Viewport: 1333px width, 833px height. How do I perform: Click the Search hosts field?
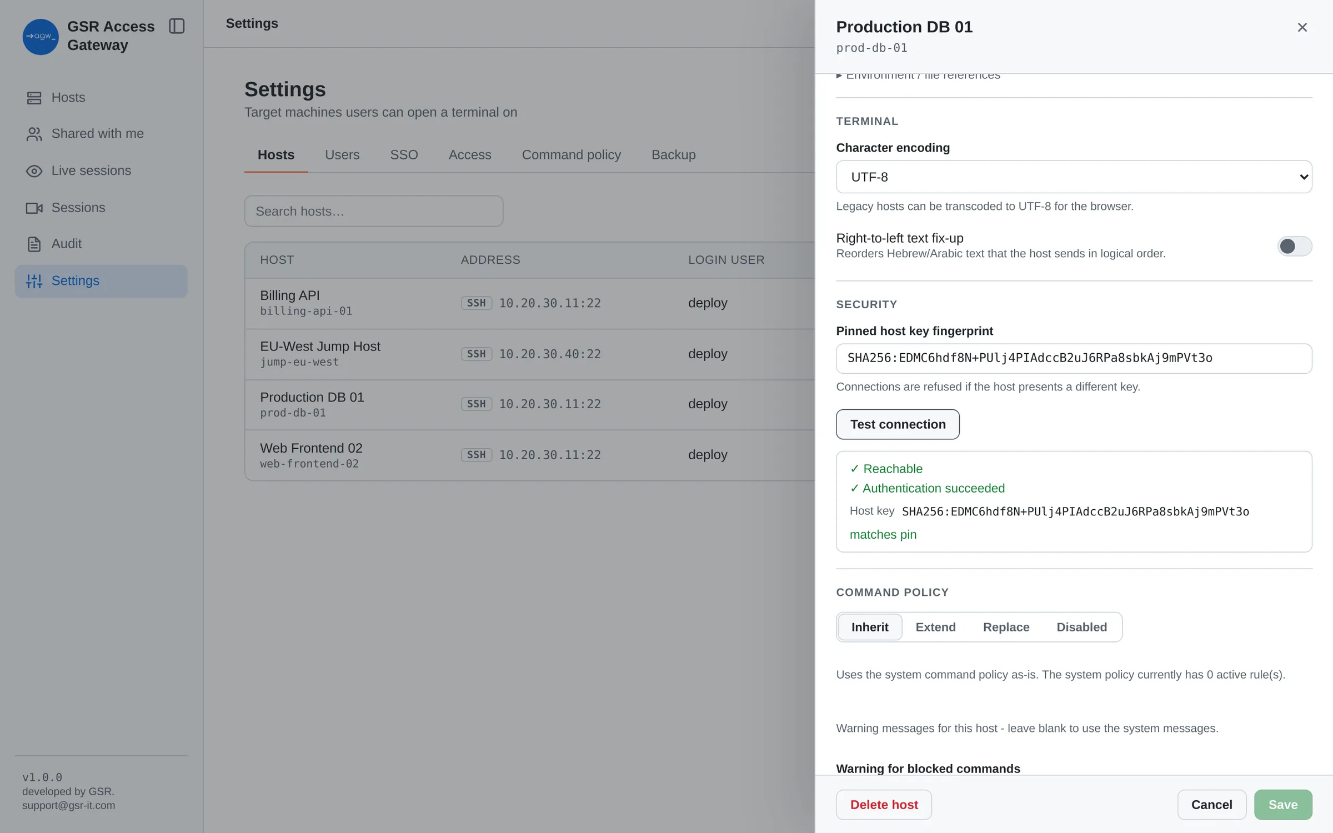(x=374, y=211)
